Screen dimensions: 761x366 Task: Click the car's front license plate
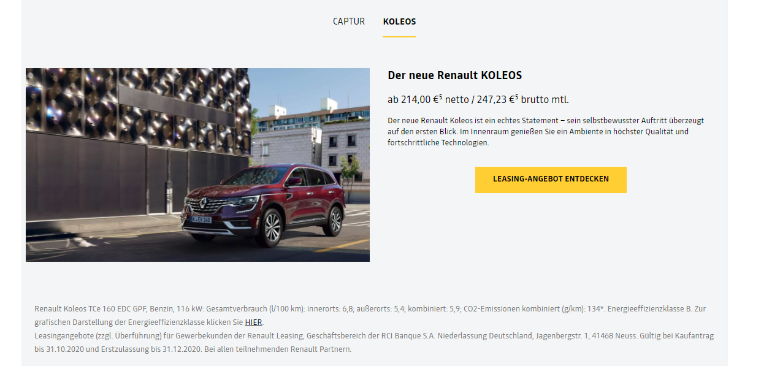pos(201,219)
